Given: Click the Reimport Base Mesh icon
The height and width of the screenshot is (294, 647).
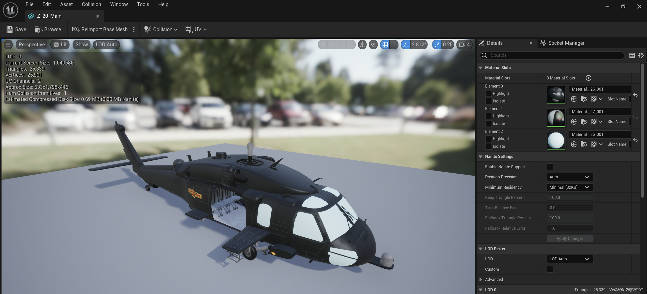Looking at the screenshot, I should coord(76,29).
